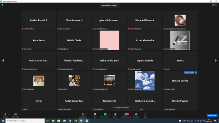Viewport: 219px width, 123px height.
Task: Click the Leave Room button
Action: coord(212,115)
